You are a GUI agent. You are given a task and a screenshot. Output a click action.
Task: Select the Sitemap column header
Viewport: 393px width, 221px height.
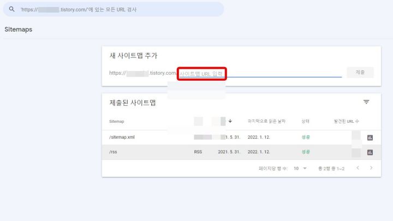click(x=117, y=121)
